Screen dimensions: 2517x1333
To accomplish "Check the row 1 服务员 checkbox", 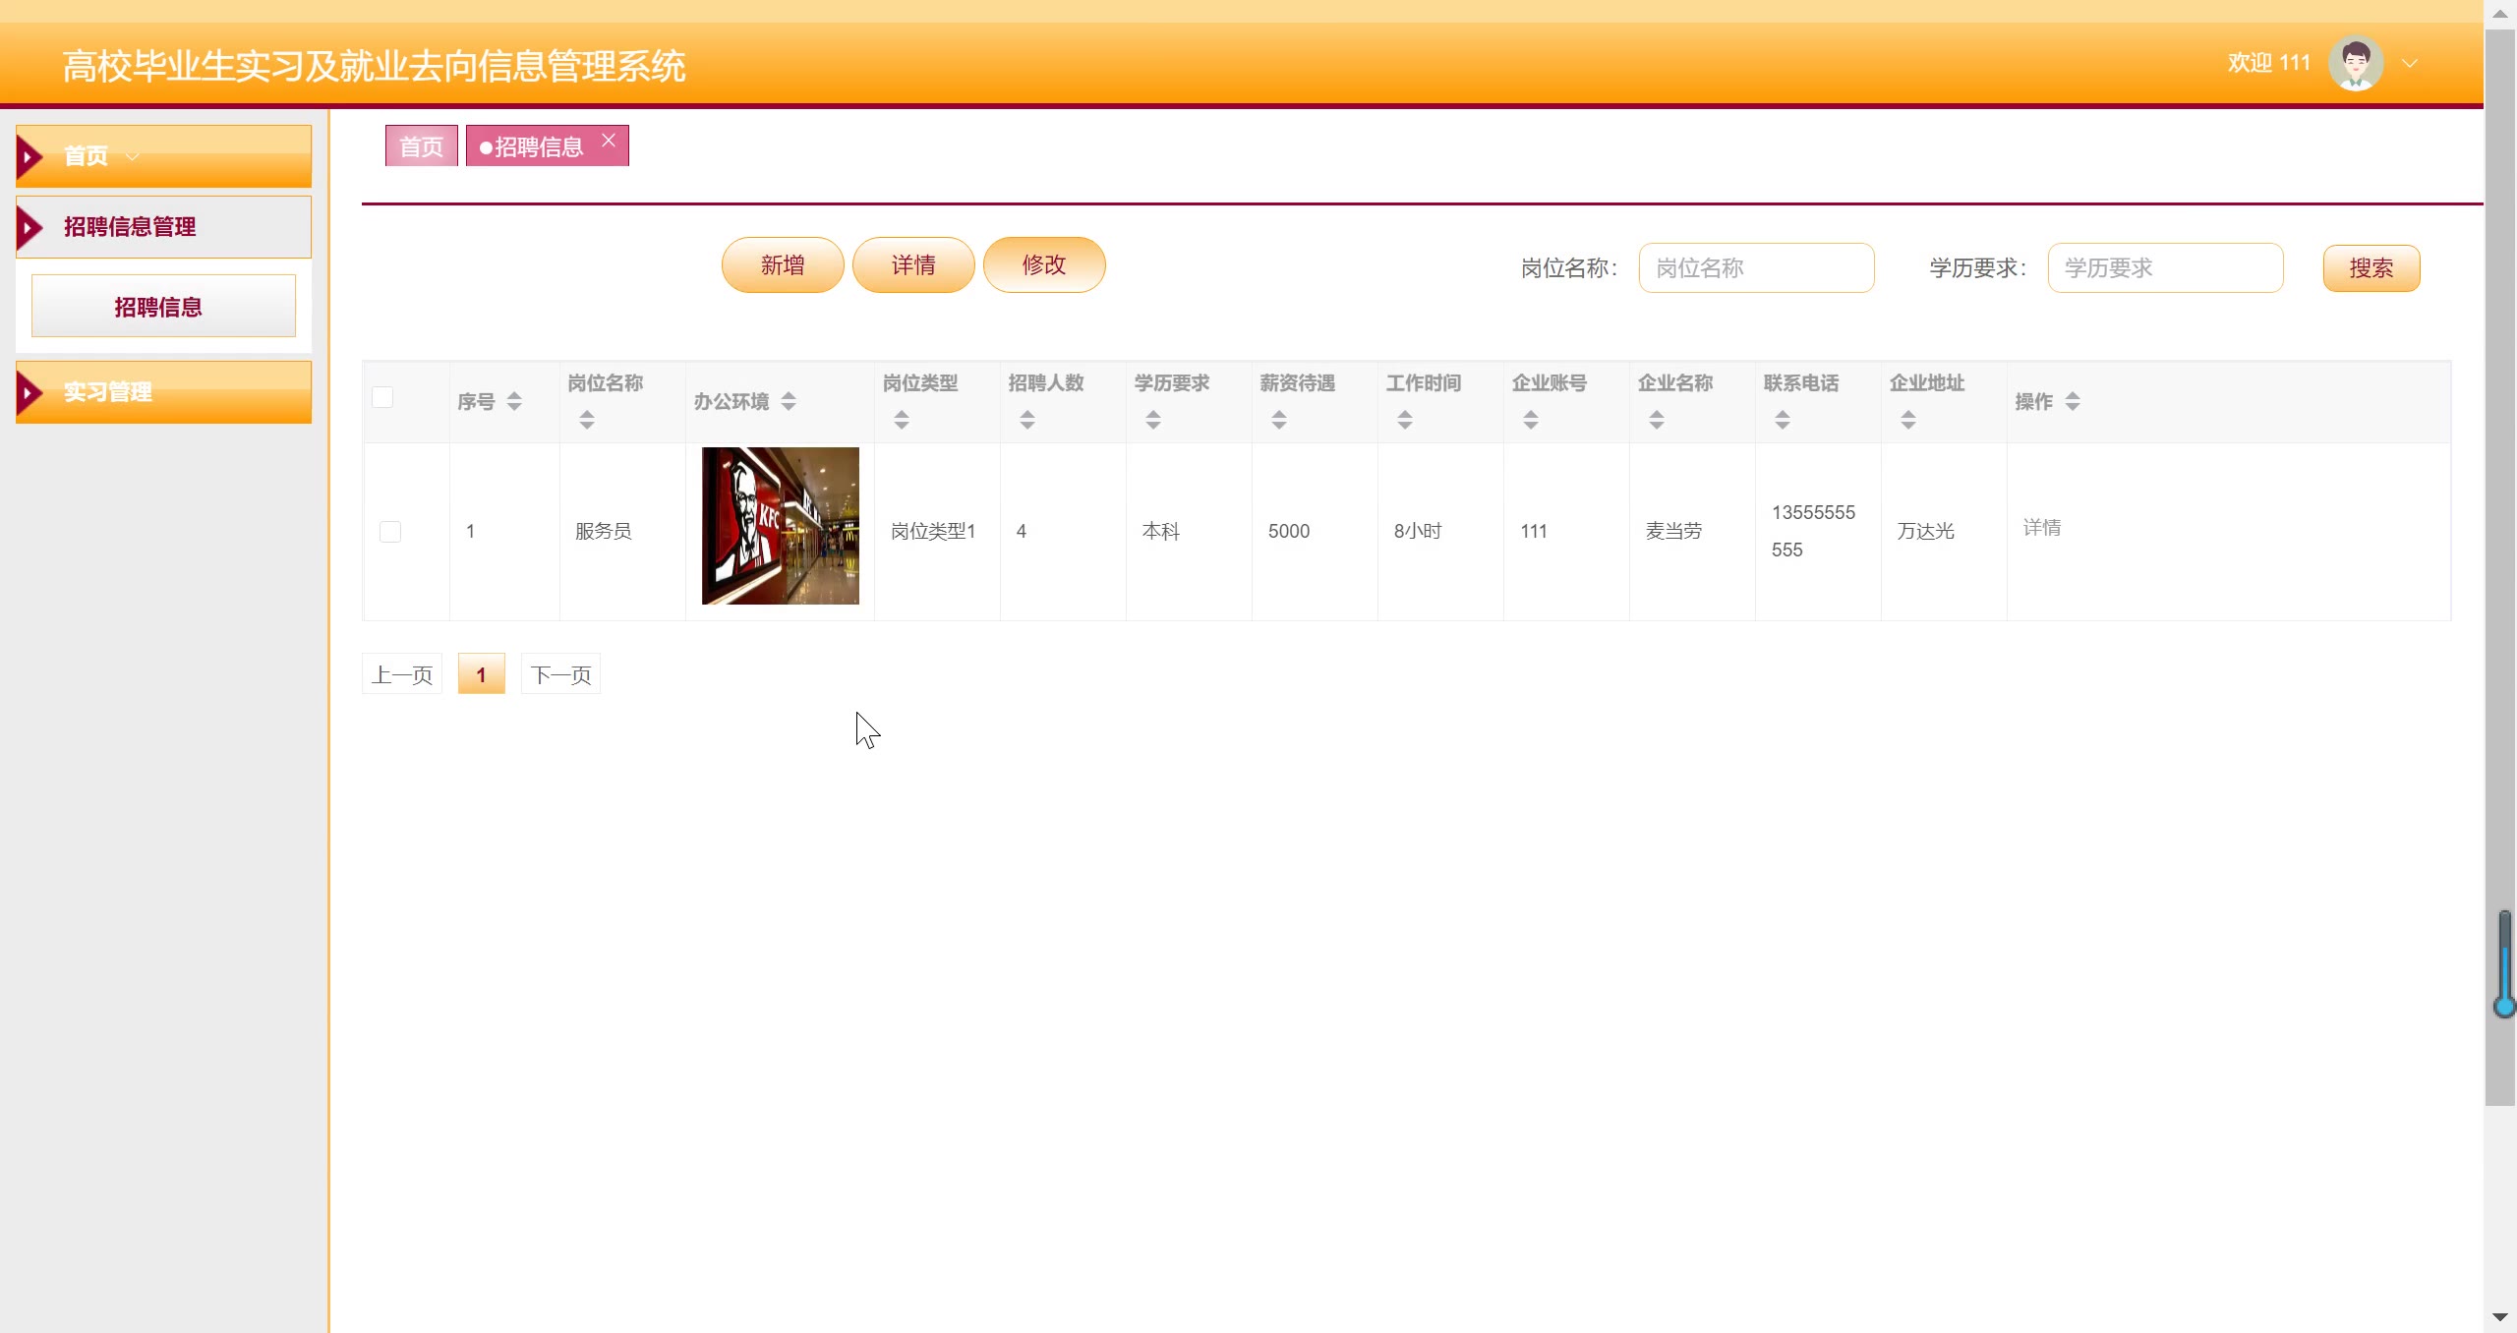I will [390, 532].
